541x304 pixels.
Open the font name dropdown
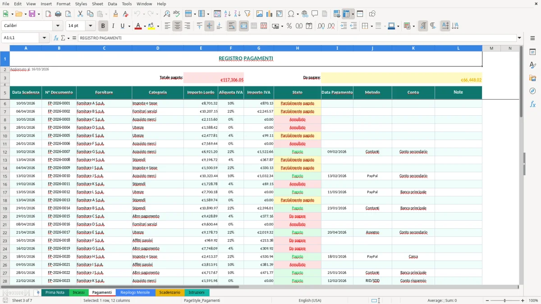point(58,26)
